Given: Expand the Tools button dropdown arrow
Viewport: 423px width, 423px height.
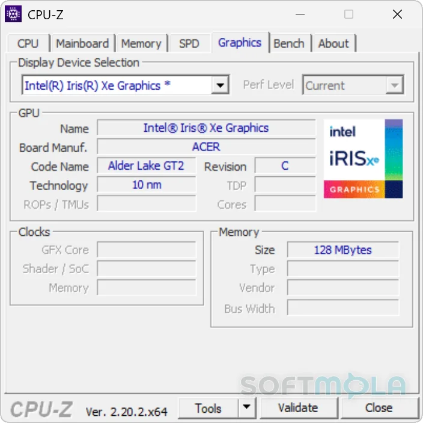Looking at the screenshot, I should 246,407.
